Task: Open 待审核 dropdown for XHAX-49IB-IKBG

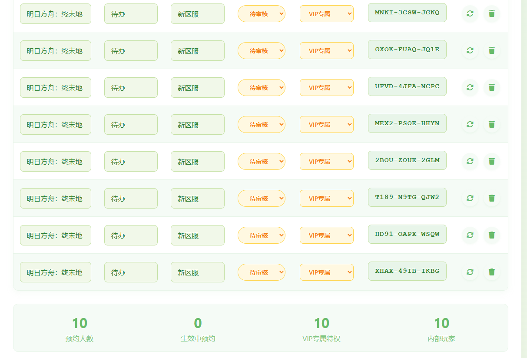Action: tap(262, 272)
